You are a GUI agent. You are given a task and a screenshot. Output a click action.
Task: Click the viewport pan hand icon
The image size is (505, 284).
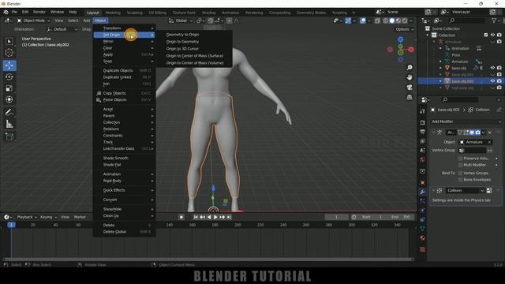tap(410, 77)
